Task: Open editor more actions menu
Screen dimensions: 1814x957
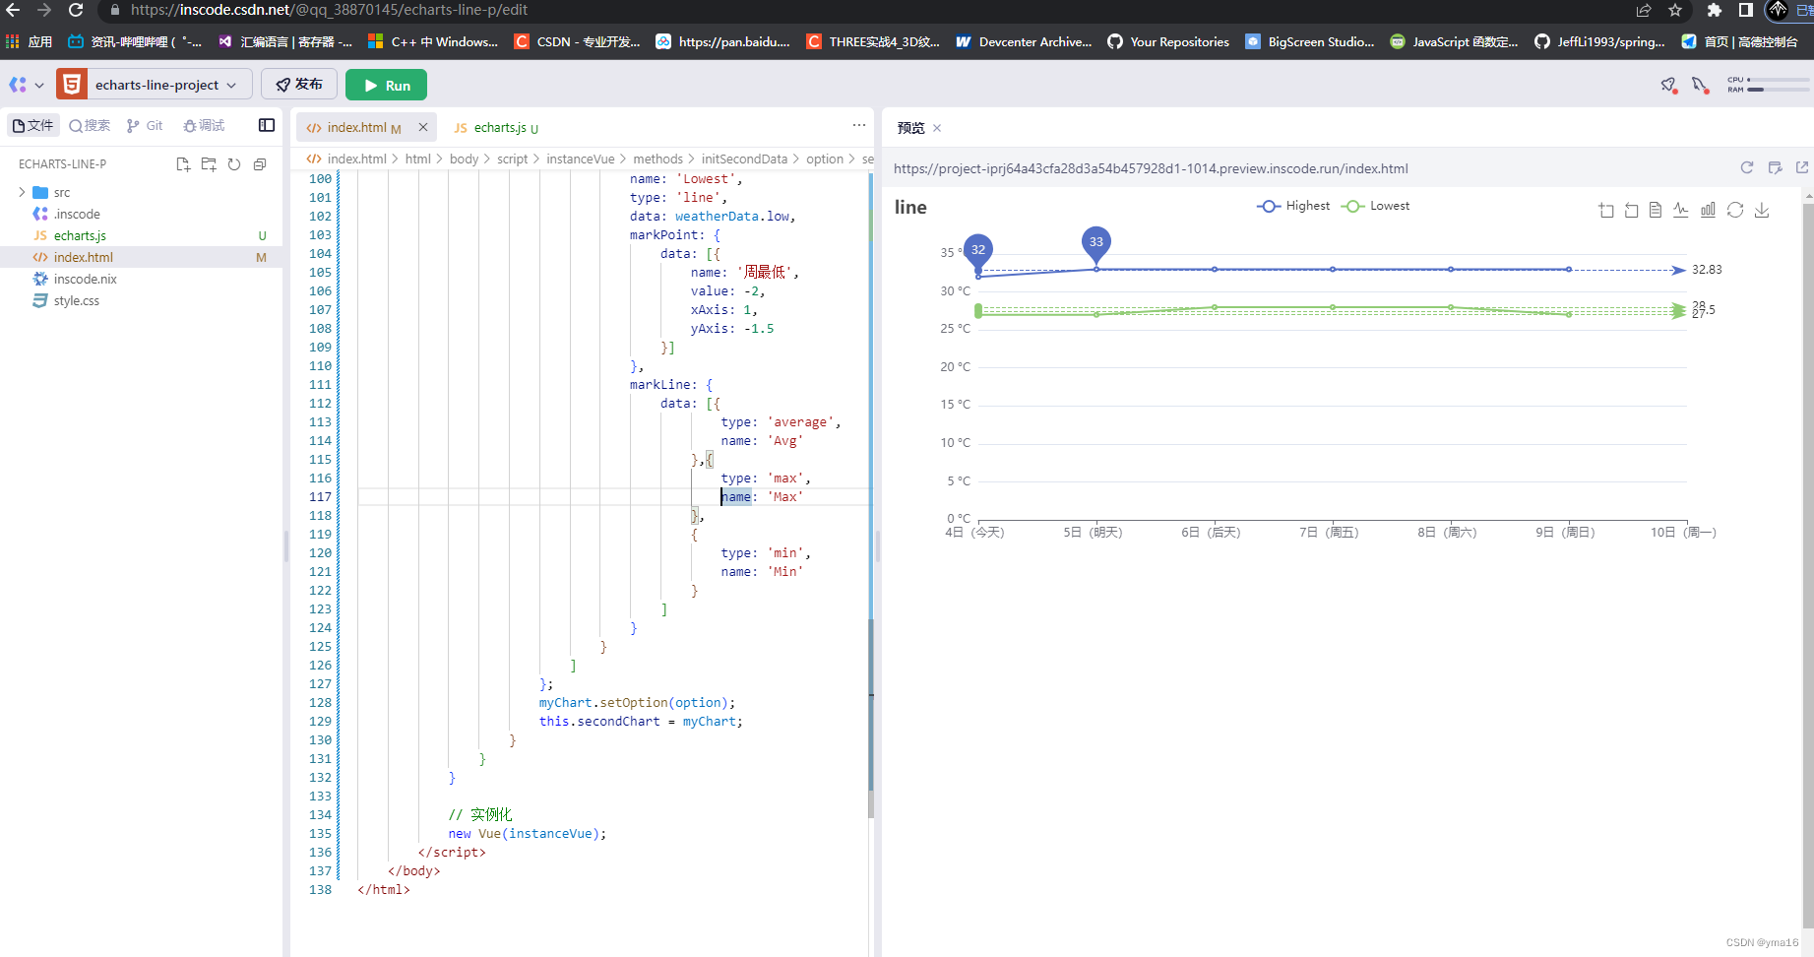Action: pyautogui.click(x=859, y=125)
